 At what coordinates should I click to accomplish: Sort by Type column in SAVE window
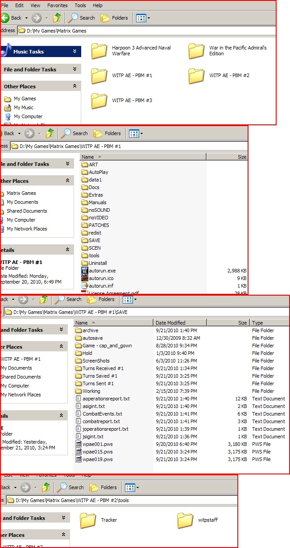pyautogui.click(x=269, y=323)
